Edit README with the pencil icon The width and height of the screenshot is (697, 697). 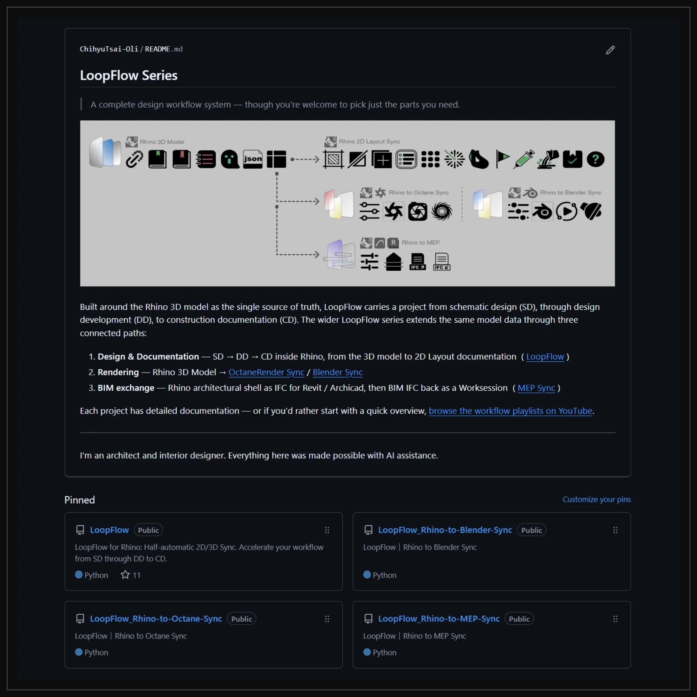coord(610,50)
